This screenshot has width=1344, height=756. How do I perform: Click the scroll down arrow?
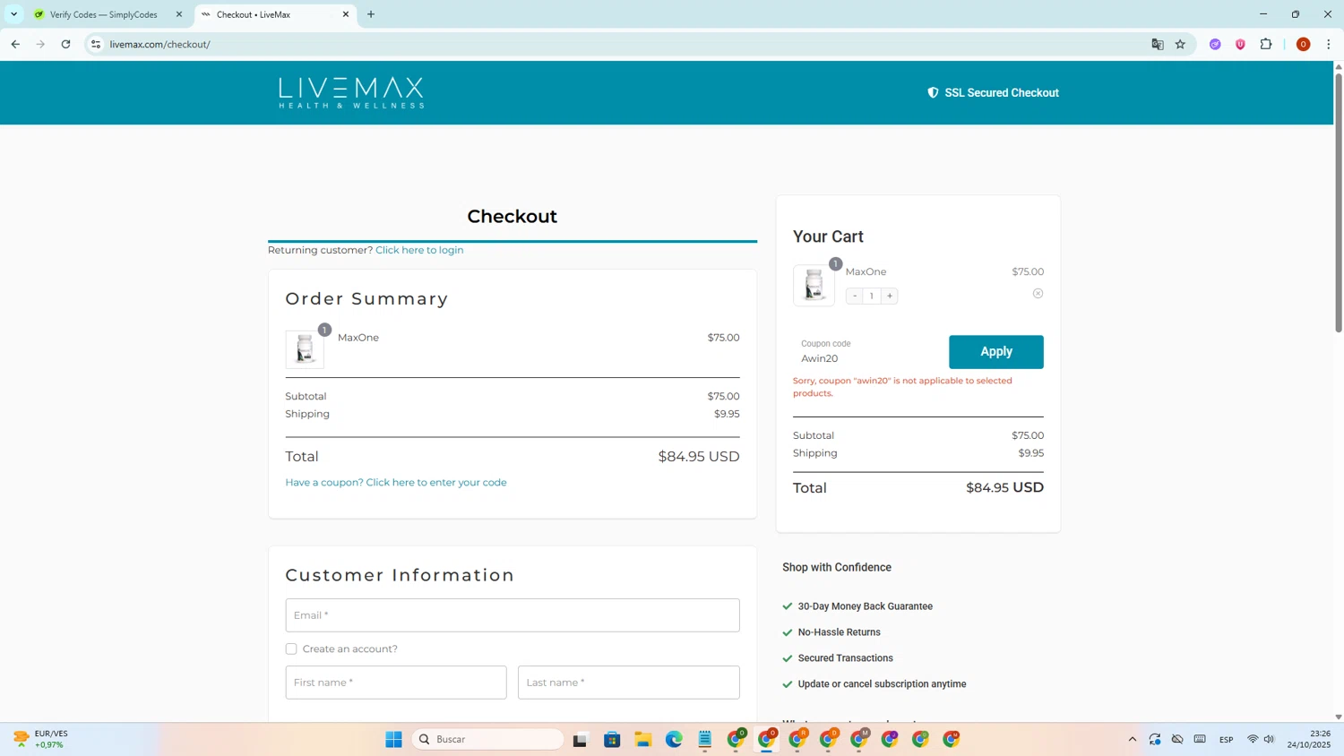[x=1339, y=717]
